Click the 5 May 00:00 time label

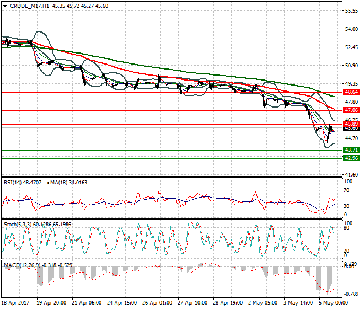coord(333,303)
